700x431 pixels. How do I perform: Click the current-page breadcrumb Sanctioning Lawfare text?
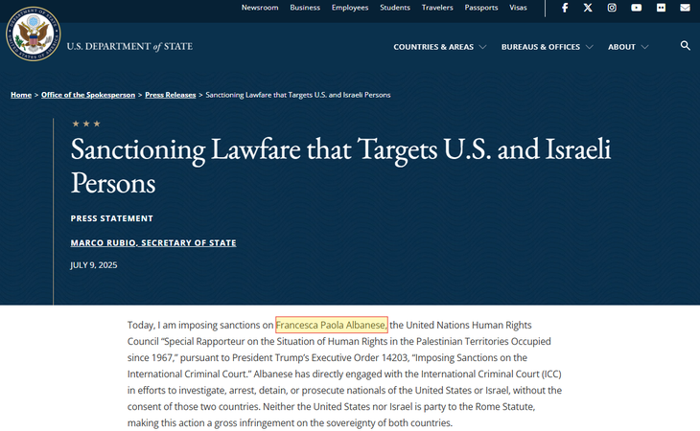click(298, 95)
